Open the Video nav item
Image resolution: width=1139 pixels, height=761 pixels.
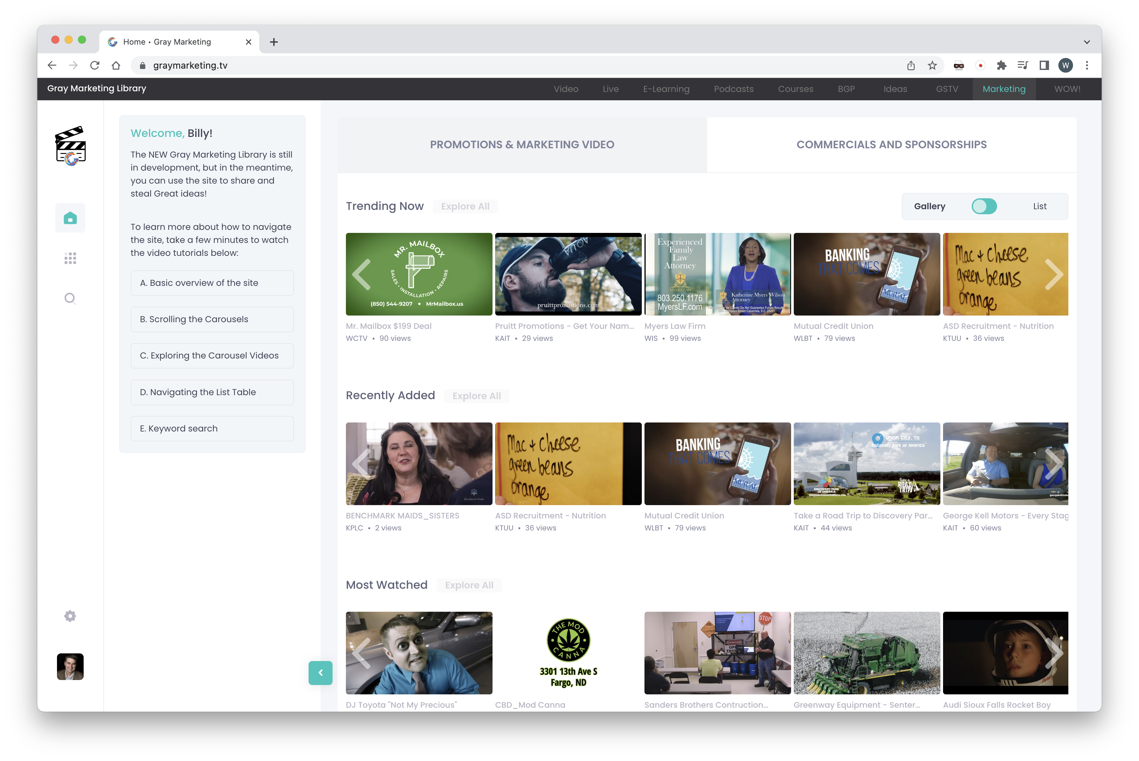(566, 89)
